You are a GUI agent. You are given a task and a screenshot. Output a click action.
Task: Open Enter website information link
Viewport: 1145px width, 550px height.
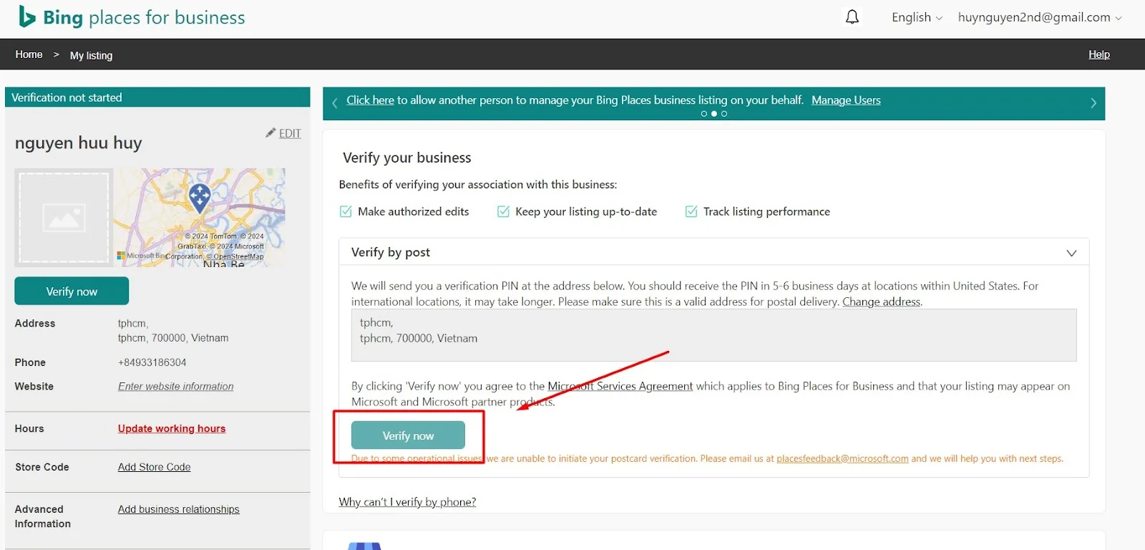(x=176, y=386)
